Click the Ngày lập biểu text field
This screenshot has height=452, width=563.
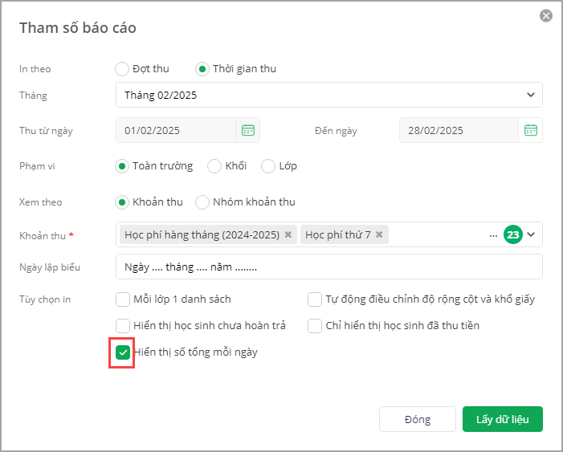[x=328, y=267]
